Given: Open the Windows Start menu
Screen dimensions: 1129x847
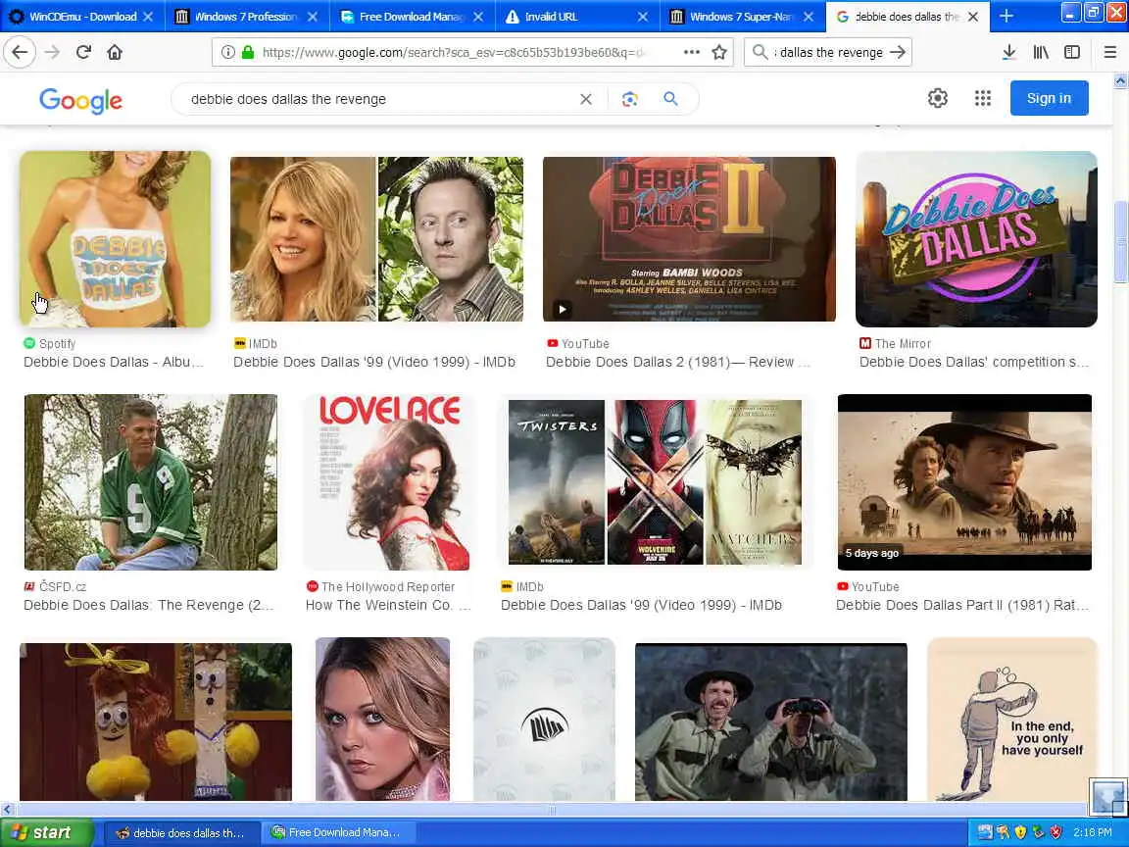Looking at the screenshot, I should [x=47, y=832].
